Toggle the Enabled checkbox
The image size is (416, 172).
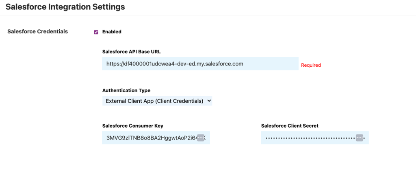96,32
